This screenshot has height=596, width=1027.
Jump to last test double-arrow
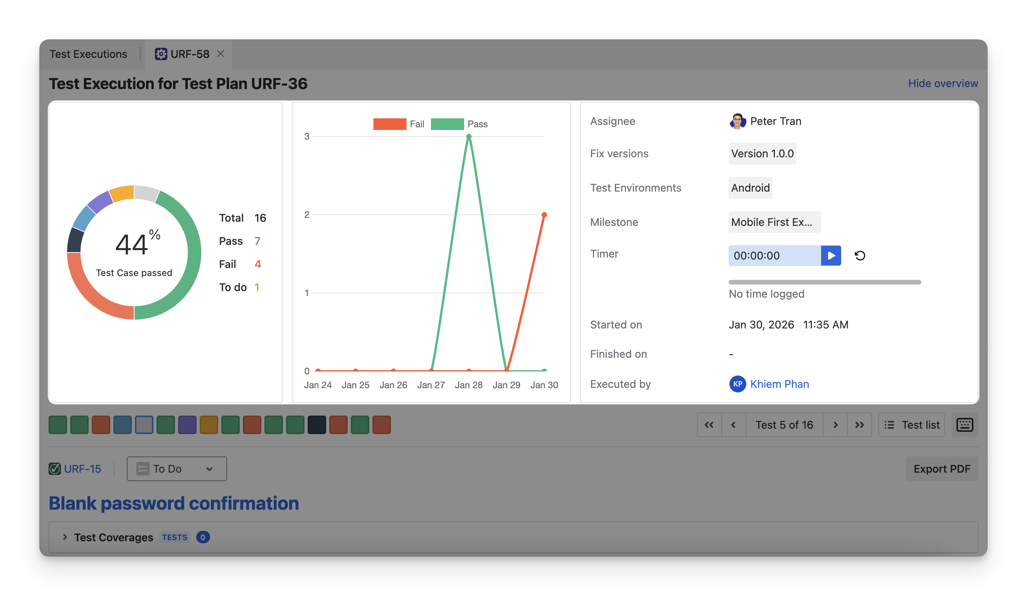click(x=859, y=425)
